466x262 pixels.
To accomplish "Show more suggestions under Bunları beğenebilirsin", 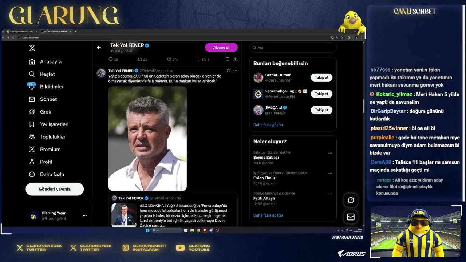I will point(268,125).
